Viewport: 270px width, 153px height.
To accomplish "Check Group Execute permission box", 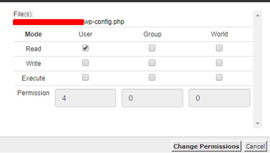I will 151,77.
